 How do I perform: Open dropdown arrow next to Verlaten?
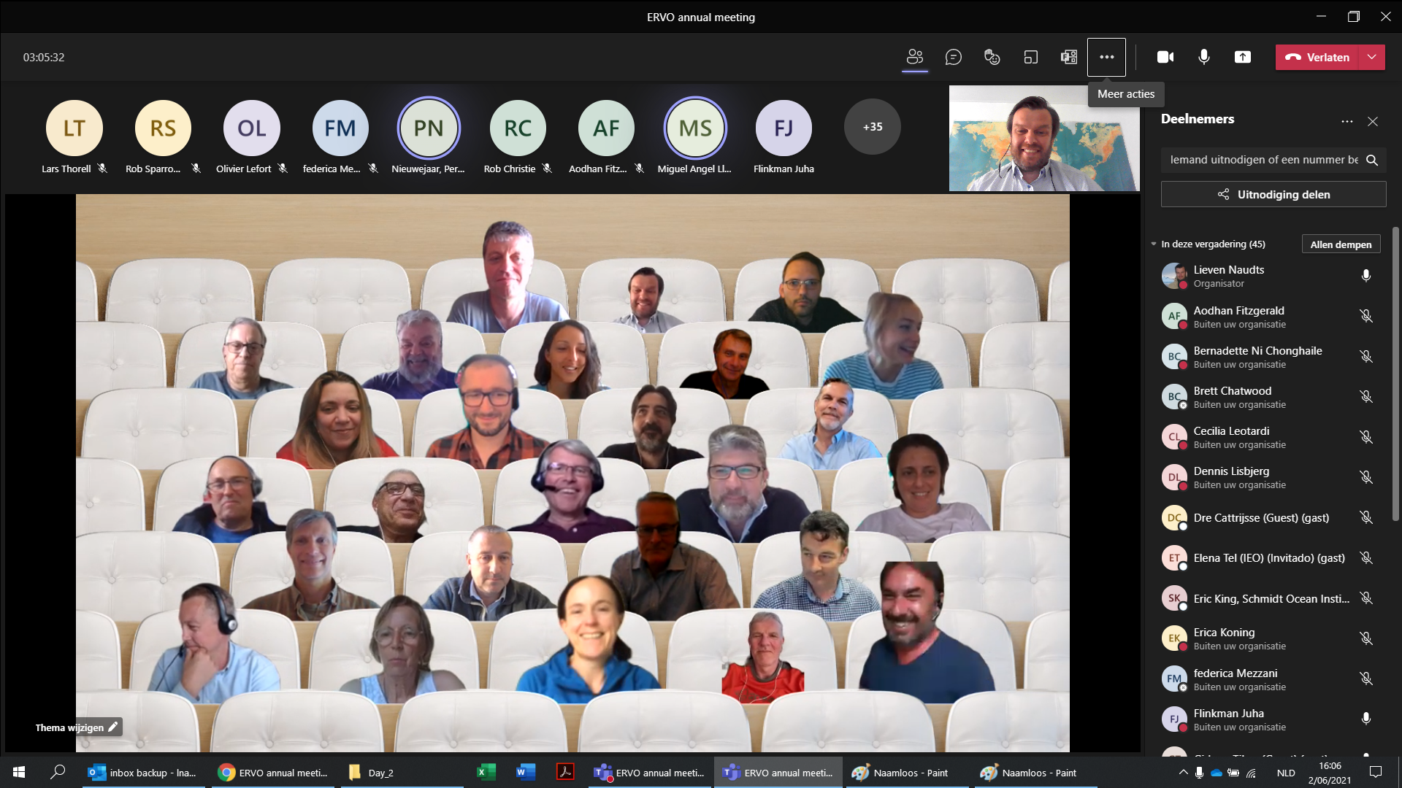click(1372, 57)
